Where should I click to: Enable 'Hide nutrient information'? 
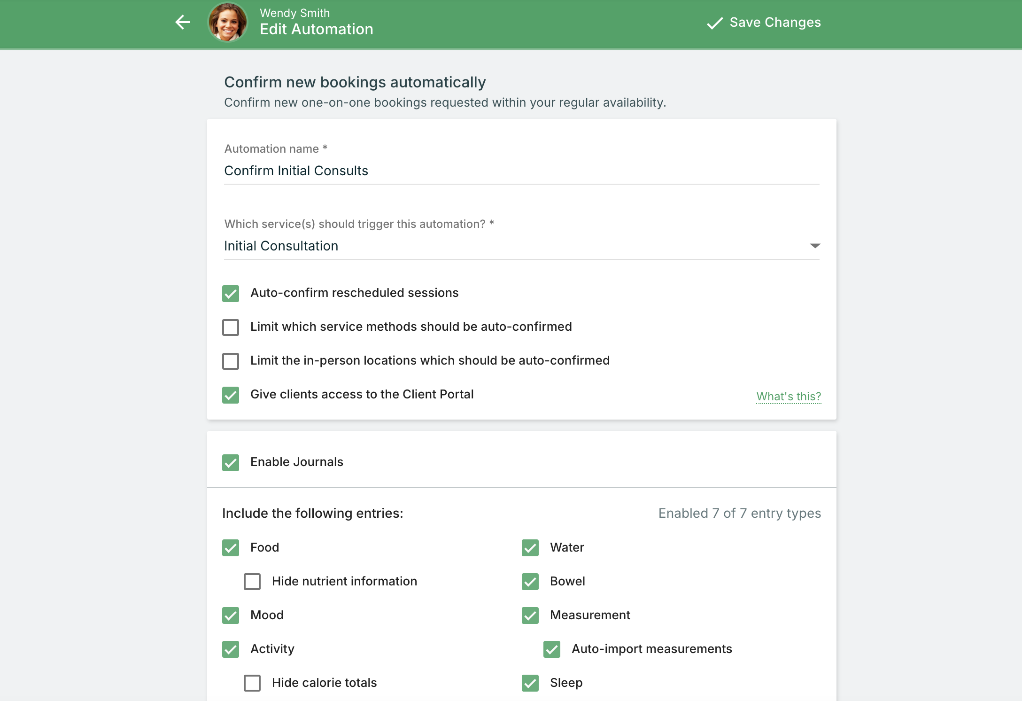(x=252, y=581)
